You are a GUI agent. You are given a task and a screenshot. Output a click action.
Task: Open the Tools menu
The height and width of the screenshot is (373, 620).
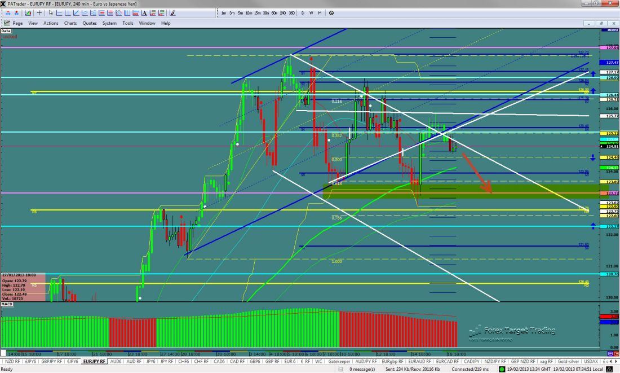[128, 23]
